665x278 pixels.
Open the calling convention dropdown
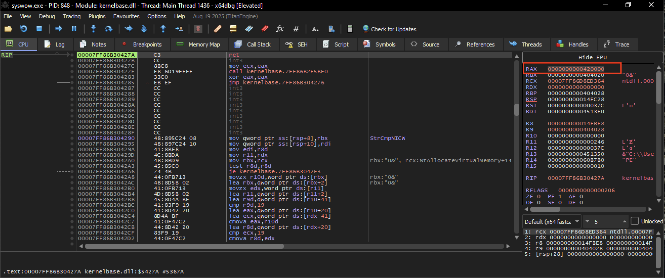[552, 222]
